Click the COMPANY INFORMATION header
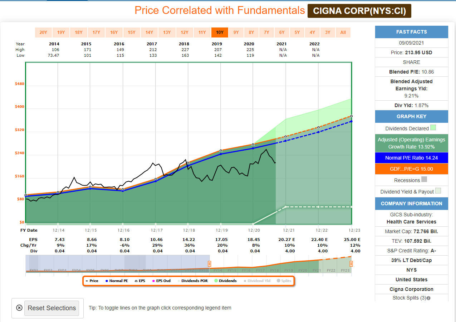 coord(411,203)
